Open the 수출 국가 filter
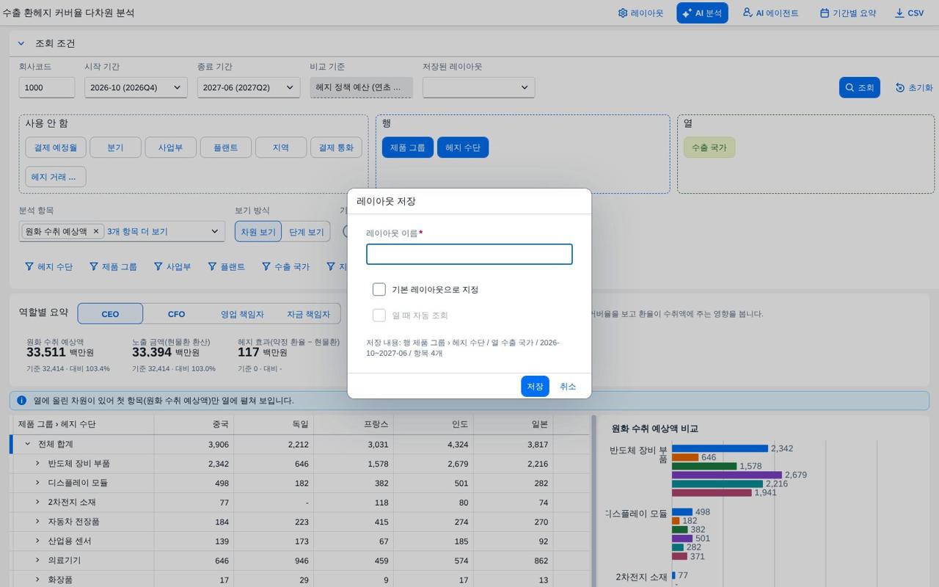The width and height of the screenshot is (939, 587). (286, 267)
